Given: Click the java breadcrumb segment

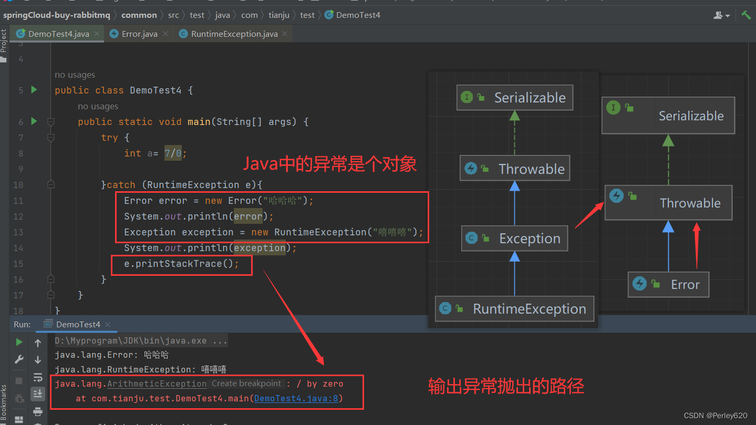Looking at the screenshot, I should (x=222, y=15).
